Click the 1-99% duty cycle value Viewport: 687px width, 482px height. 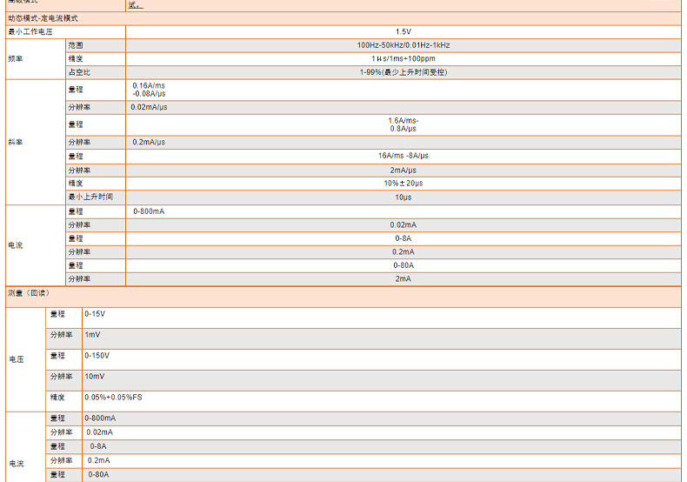click(403, 72)
